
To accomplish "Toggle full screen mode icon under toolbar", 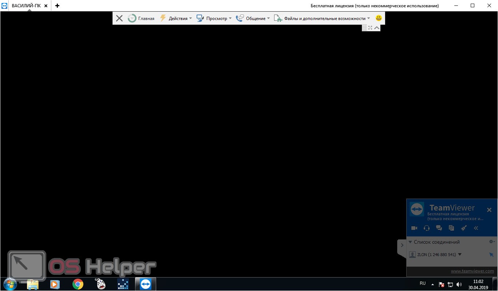I will 370,28.
